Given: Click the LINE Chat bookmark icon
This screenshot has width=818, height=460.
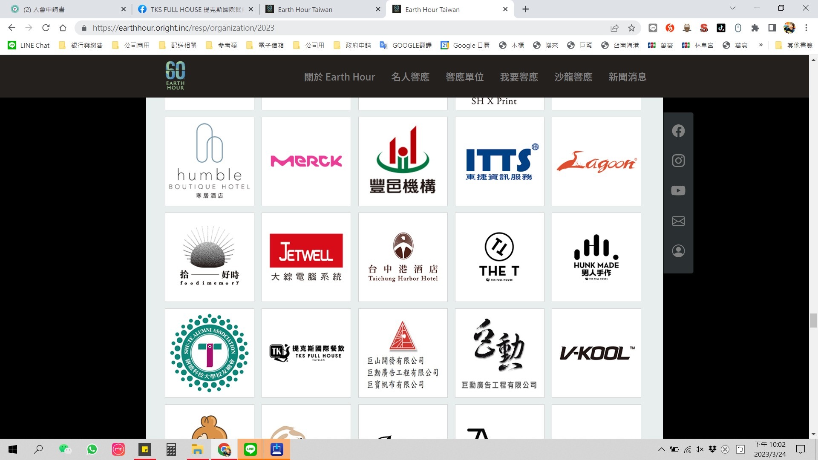Looking at the screenshot, I should point(12,46).
